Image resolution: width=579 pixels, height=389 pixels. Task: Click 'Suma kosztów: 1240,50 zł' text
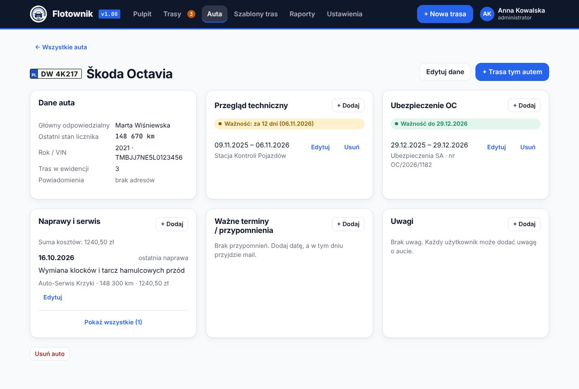[x=76, y=242]
